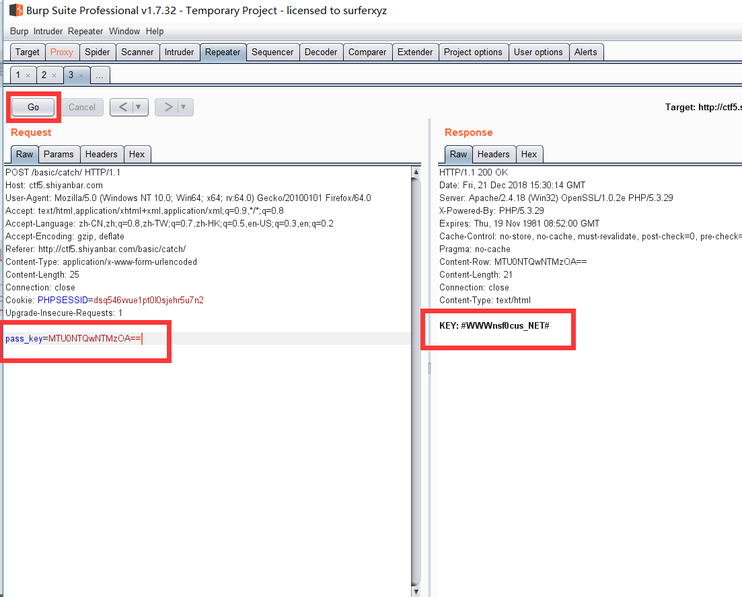
Task: Click the Burp Suite logo icon in title bar
Action: pos(16,10)
